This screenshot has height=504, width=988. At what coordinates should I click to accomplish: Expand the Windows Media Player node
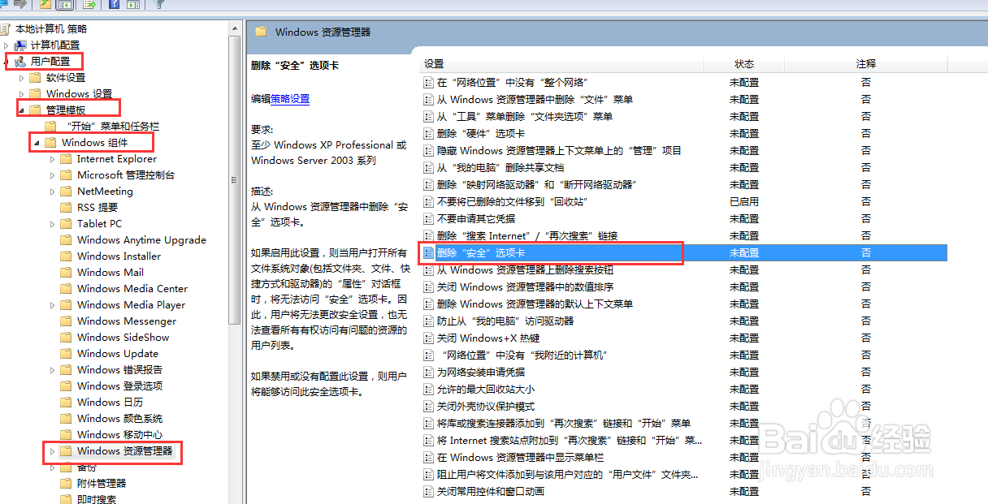51,304
